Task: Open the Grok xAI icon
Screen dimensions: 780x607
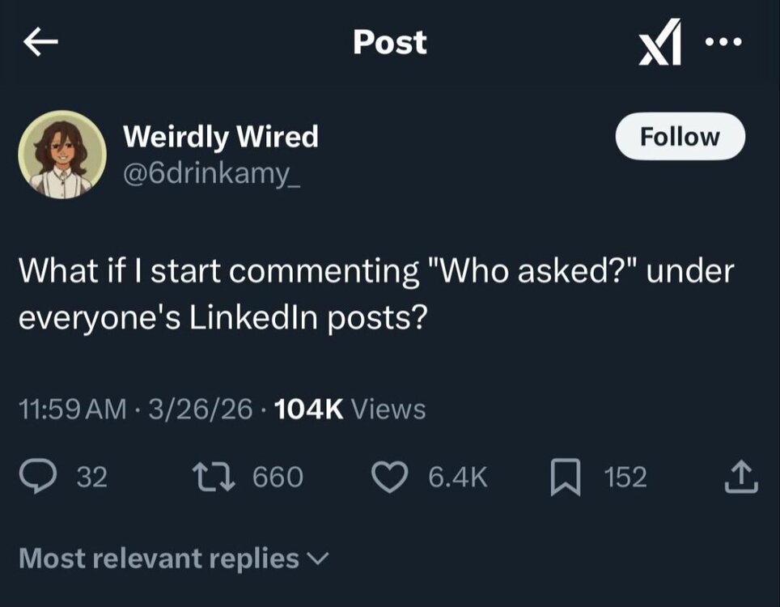Action: 660,45
